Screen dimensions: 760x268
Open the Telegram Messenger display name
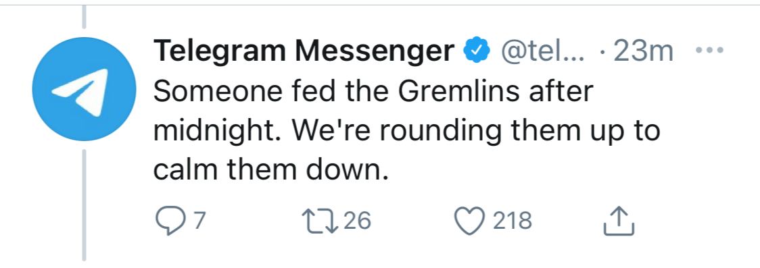pyautogui.click(x=304, y=51)
